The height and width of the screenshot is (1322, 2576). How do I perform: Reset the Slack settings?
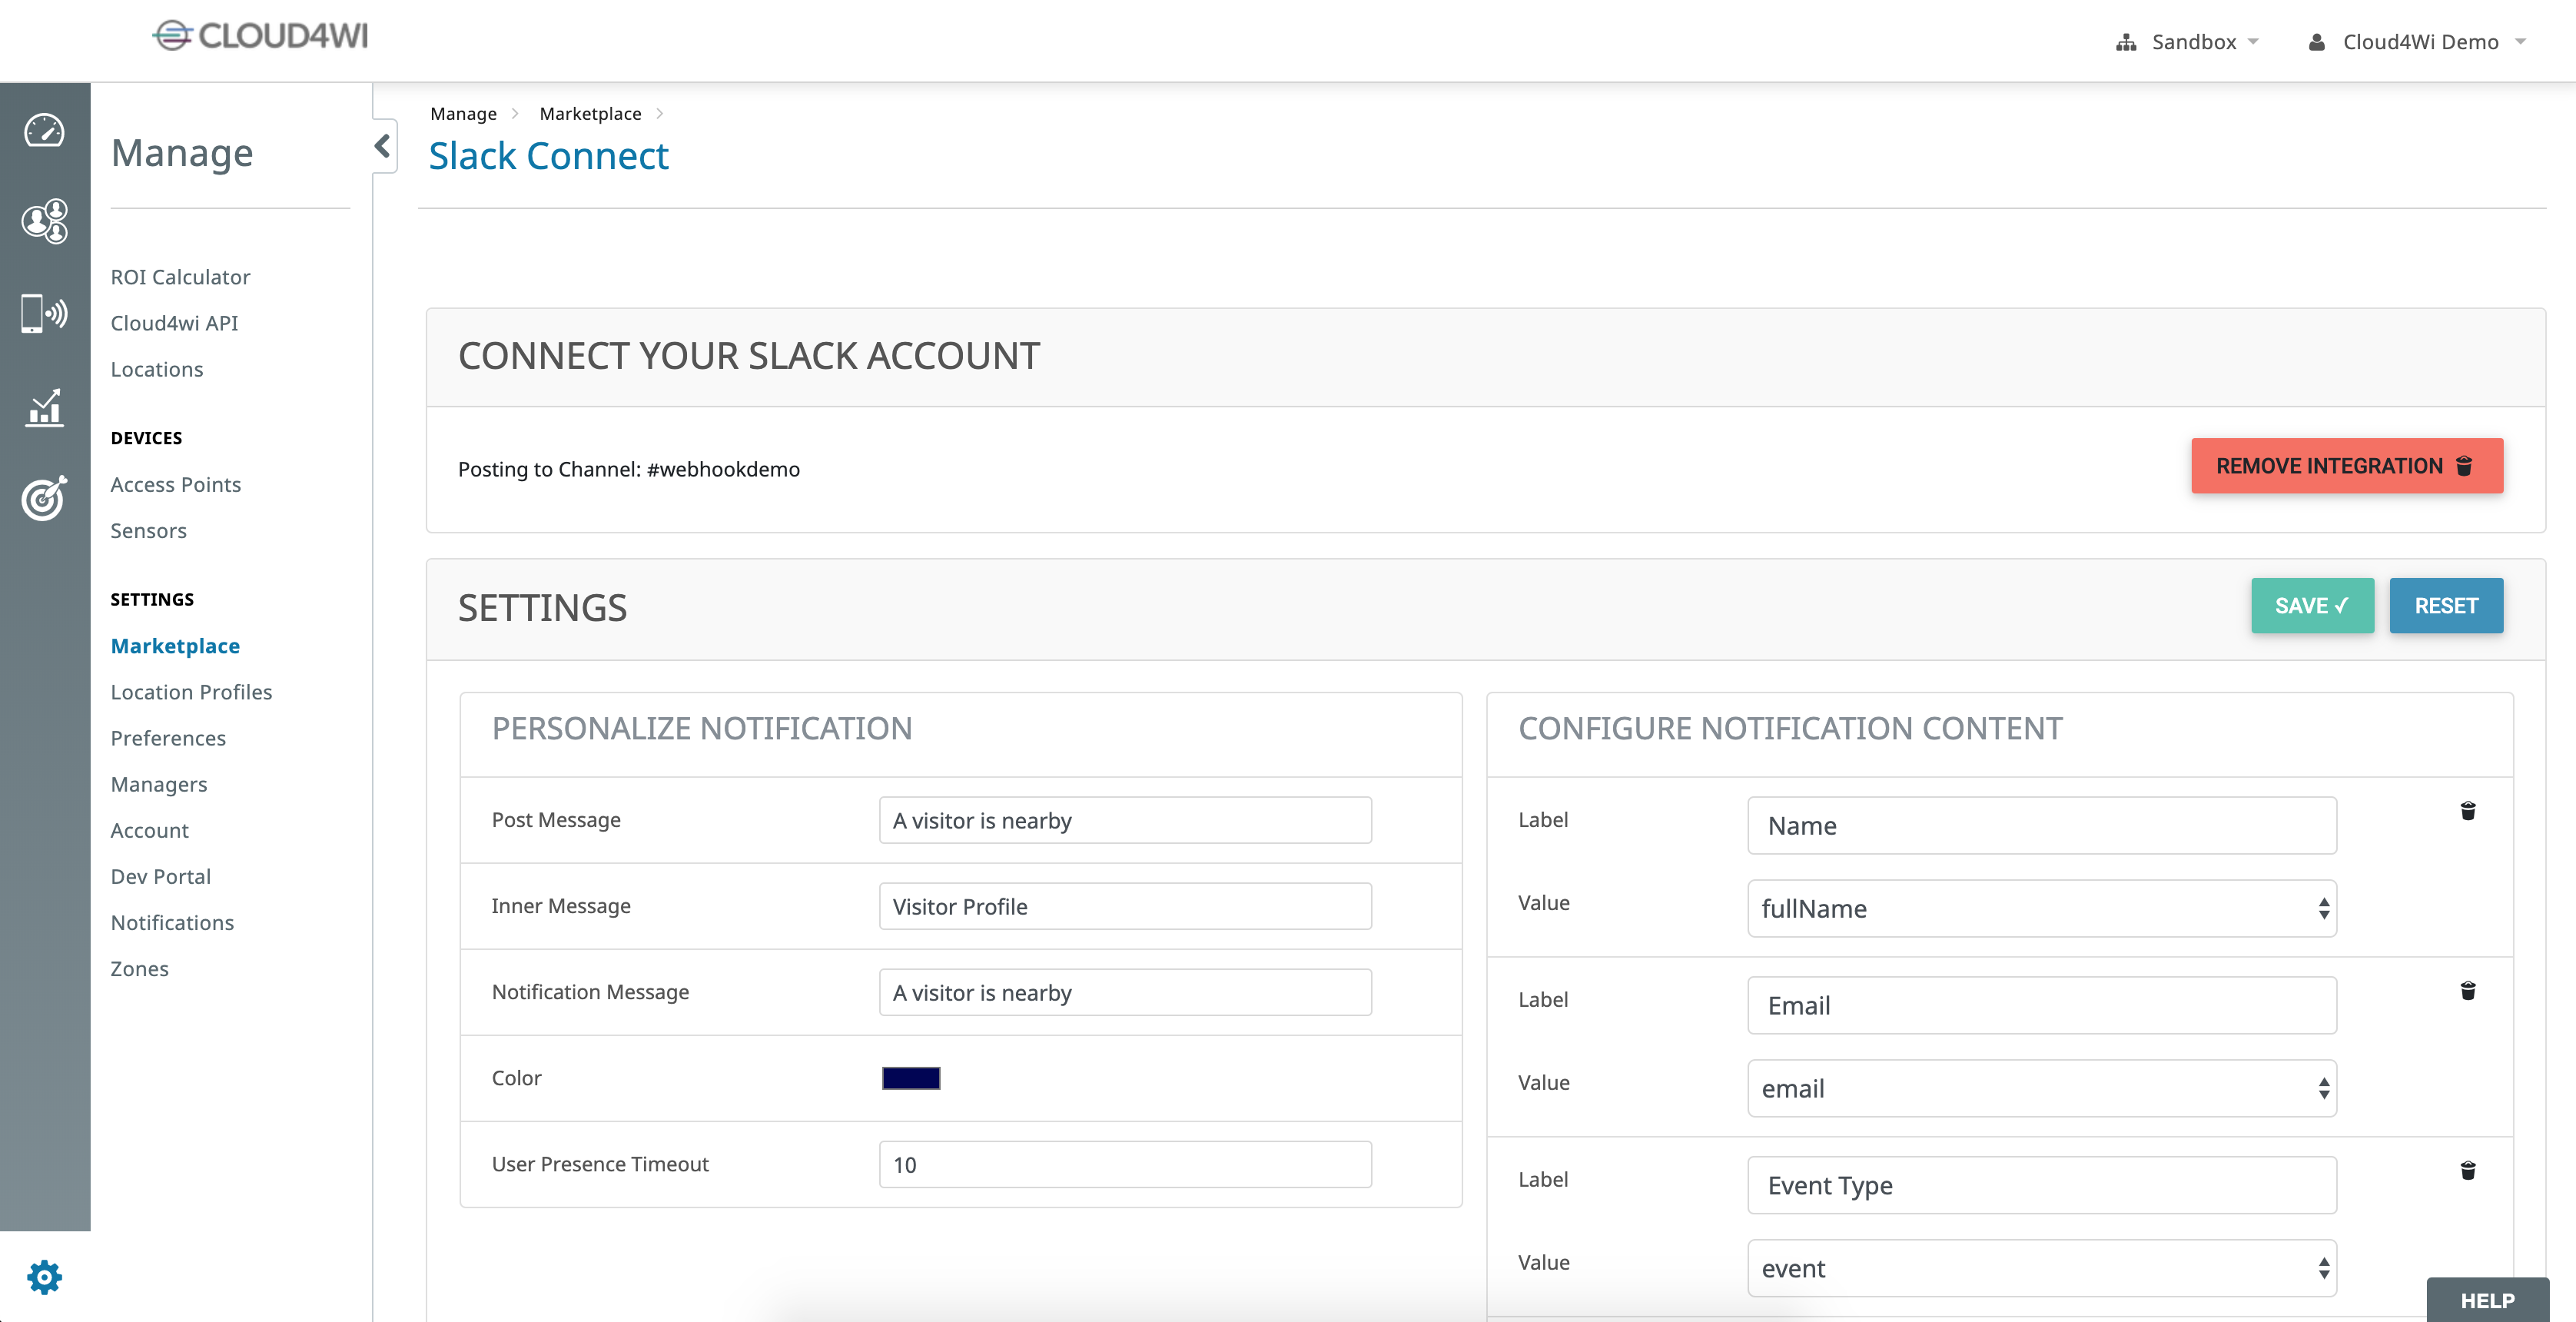2446,606
